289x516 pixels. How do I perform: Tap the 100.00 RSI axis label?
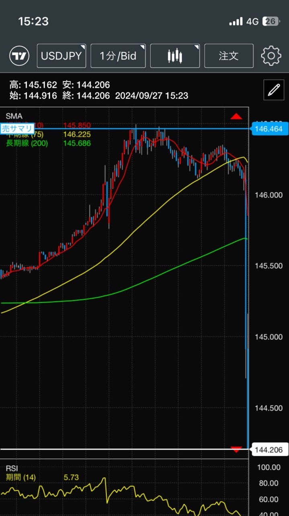(269, 468)
